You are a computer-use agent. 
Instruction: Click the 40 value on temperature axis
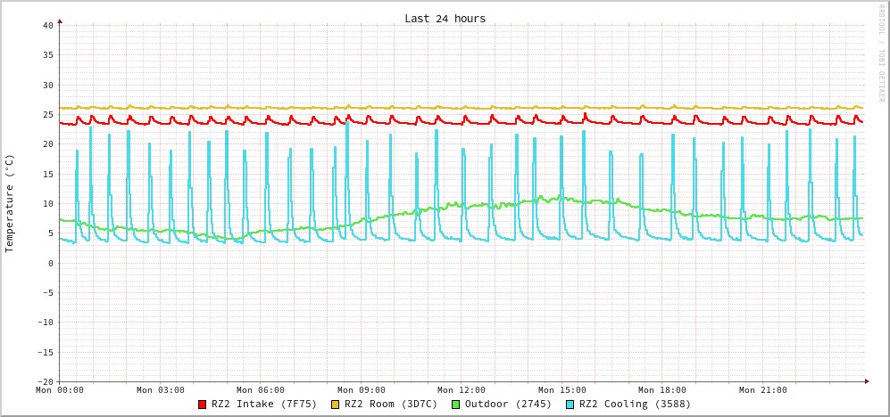click(x=47, y=26)
